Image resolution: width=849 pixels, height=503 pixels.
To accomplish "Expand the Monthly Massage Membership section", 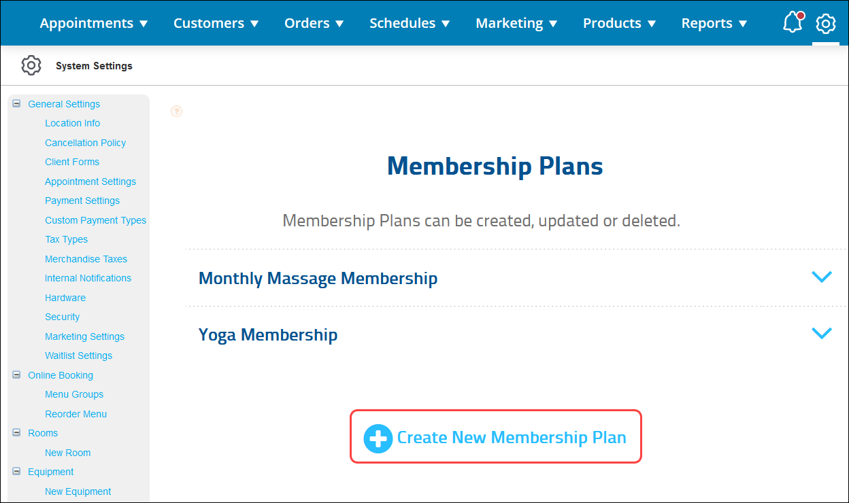I will coord(822,277).
